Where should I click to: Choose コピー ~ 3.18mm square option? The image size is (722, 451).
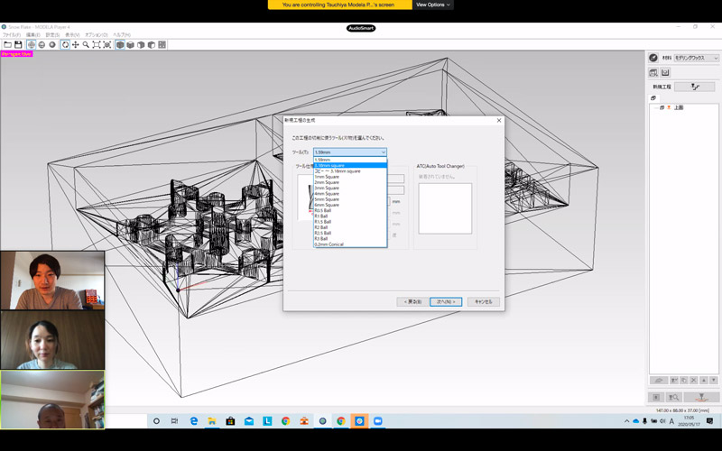[x=350, y=171]
